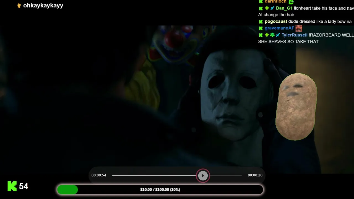The height and width of the screenshot is (199, 354).
Task: Click the Kick badge next to pogocaust
Action: point(261,22)
